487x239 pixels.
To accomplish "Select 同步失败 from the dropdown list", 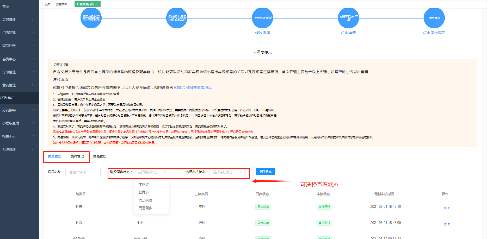I will [x=145, y=200].
